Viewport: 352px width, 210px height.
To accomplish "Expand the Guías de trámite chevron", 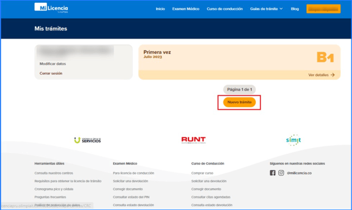I will 281,9.
